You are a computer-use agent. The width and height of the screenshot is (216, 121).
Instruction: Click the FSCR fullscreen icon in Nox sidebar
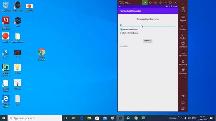[183, 9]
